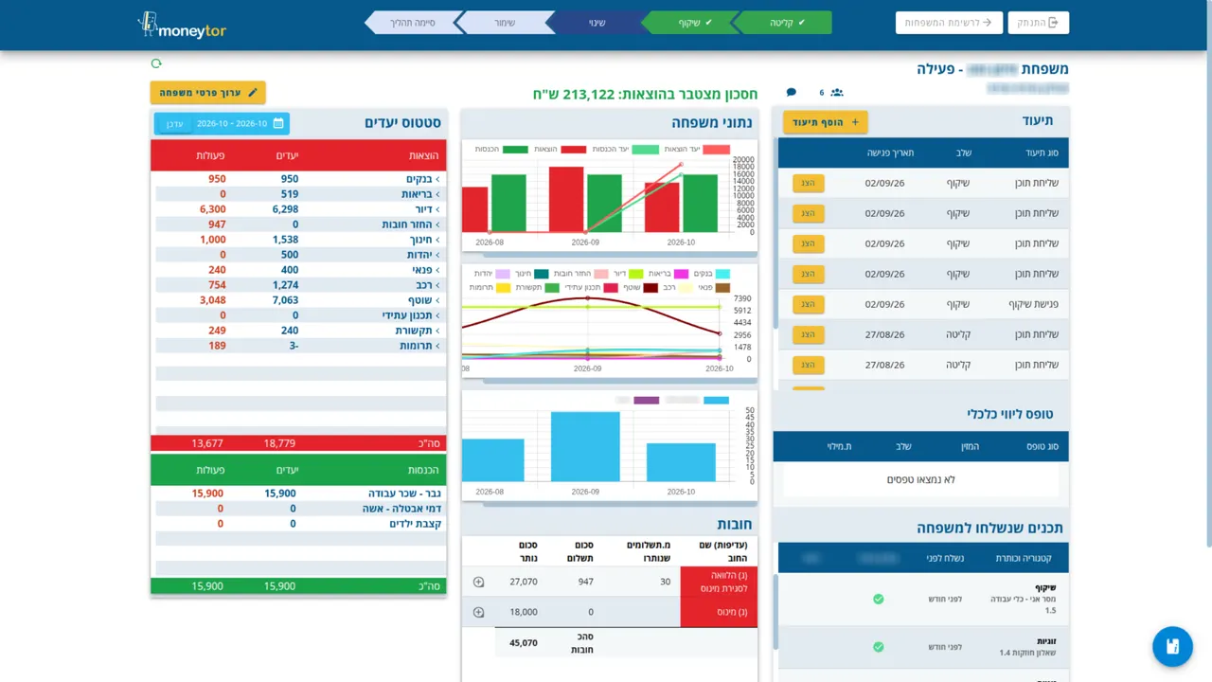Click the תרומות legend color swatch

(x=504, y=288)
